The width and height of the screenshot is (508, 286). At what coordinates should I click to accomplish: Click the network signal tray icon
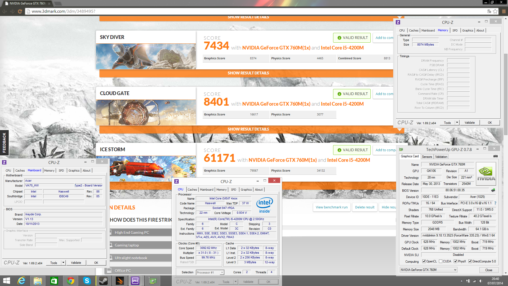(474, 281)
